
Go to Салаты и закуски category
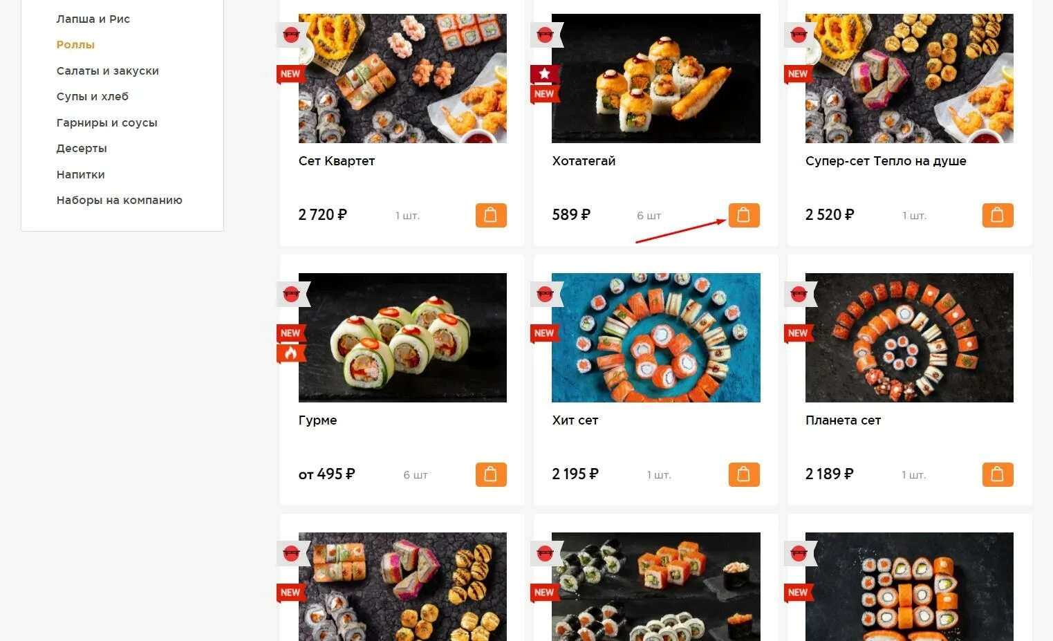107,71
